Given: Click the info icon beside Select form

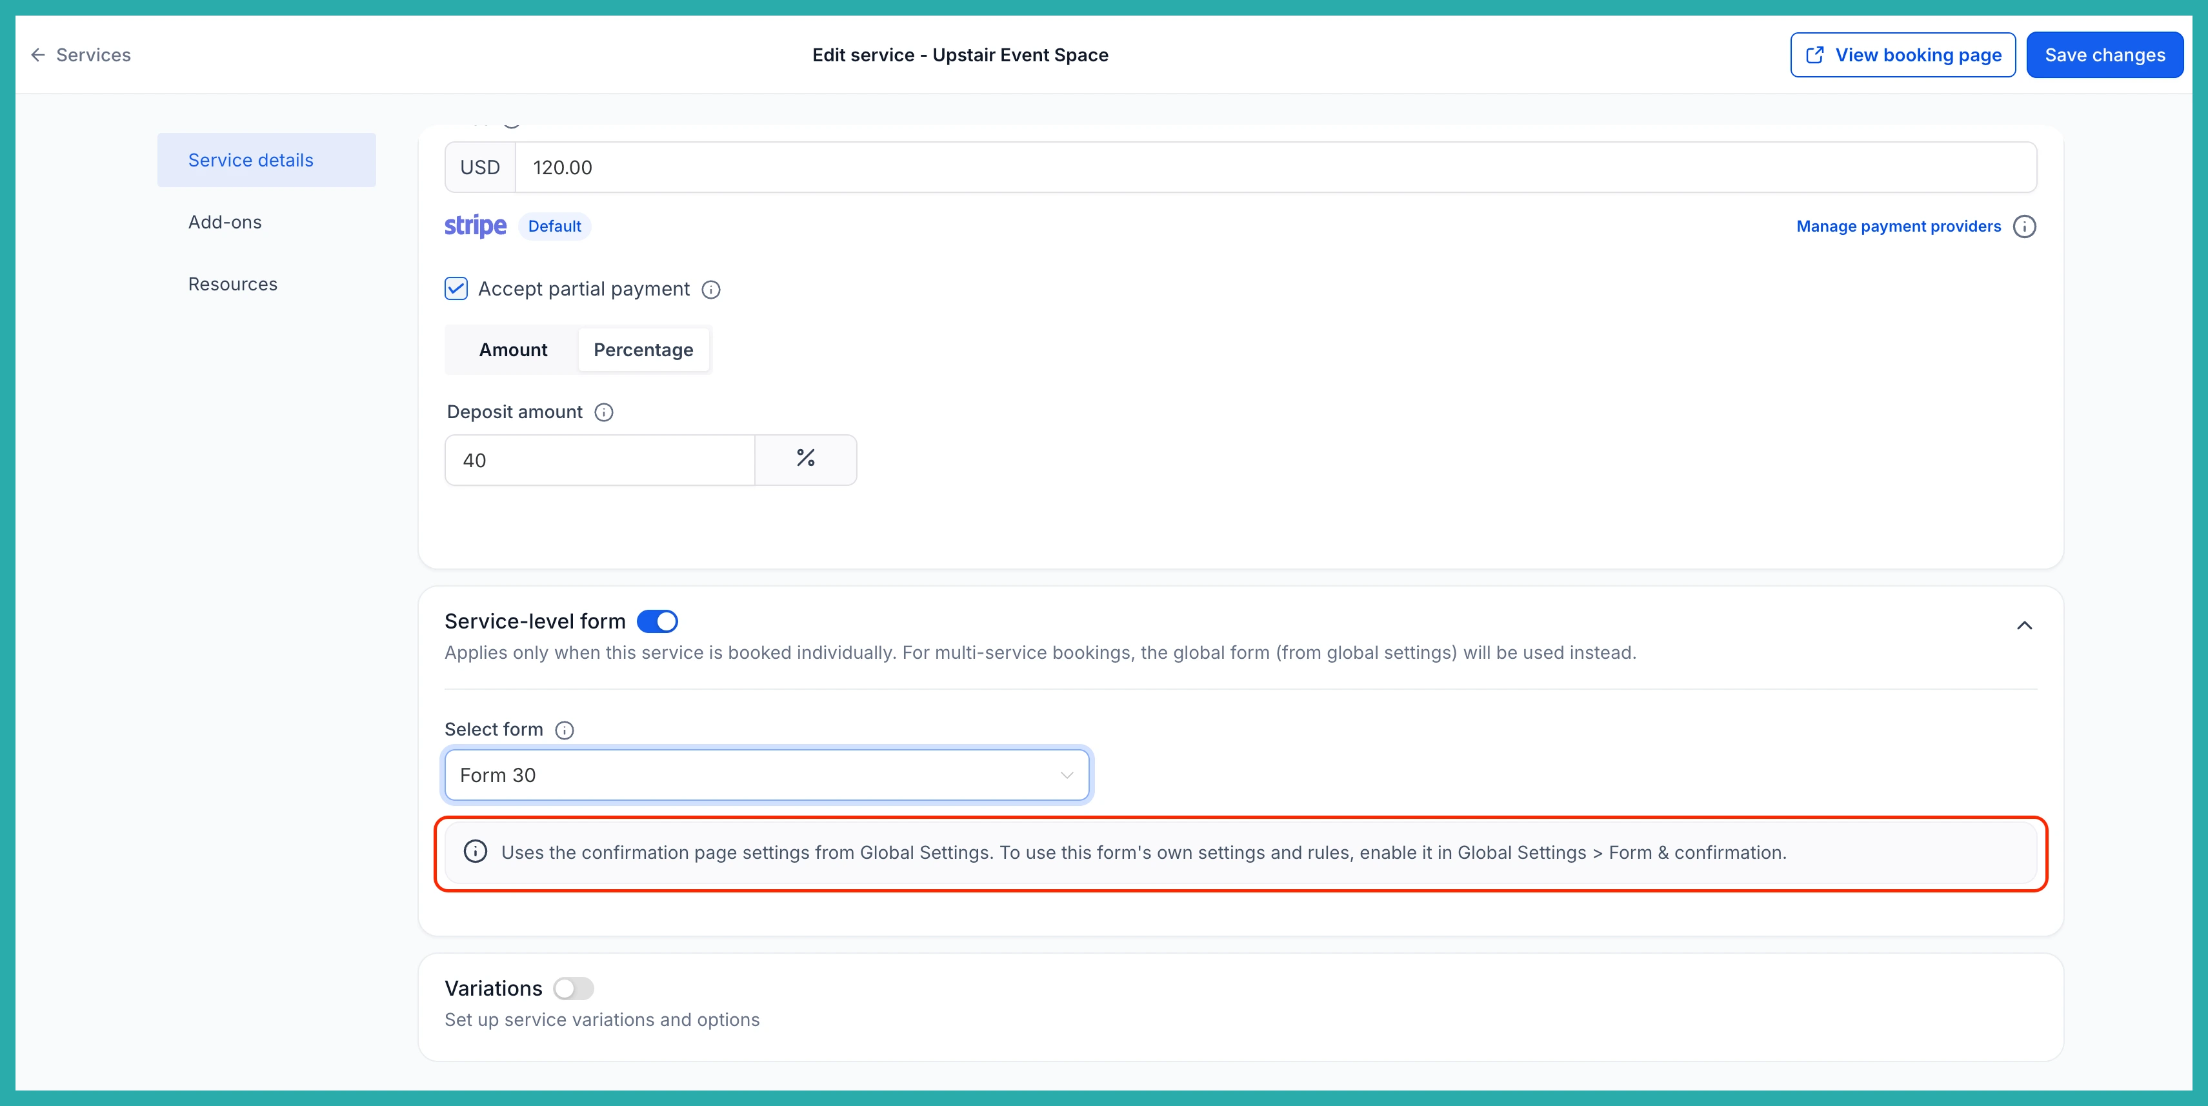Looking at the screenshot, I should pyautogui.click(x=564, y=730).
